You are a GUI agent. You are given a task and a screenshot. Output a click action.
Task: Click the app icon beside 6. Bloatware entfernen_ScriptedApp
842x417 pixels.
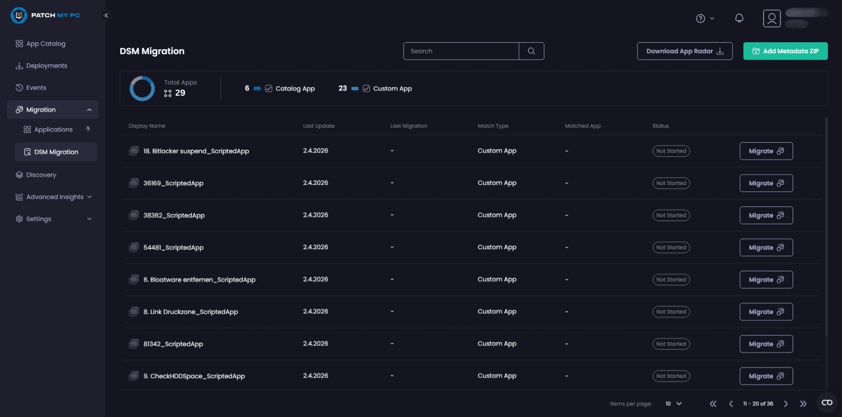[x=134, y=279]
